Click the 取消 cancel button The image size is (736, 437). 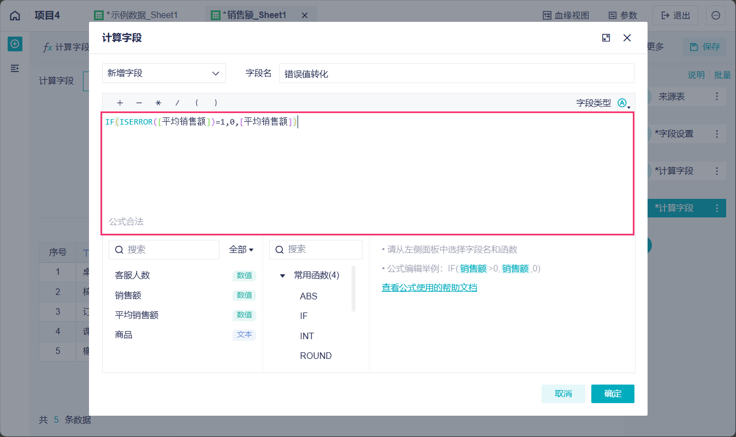[x=563, y=394]
